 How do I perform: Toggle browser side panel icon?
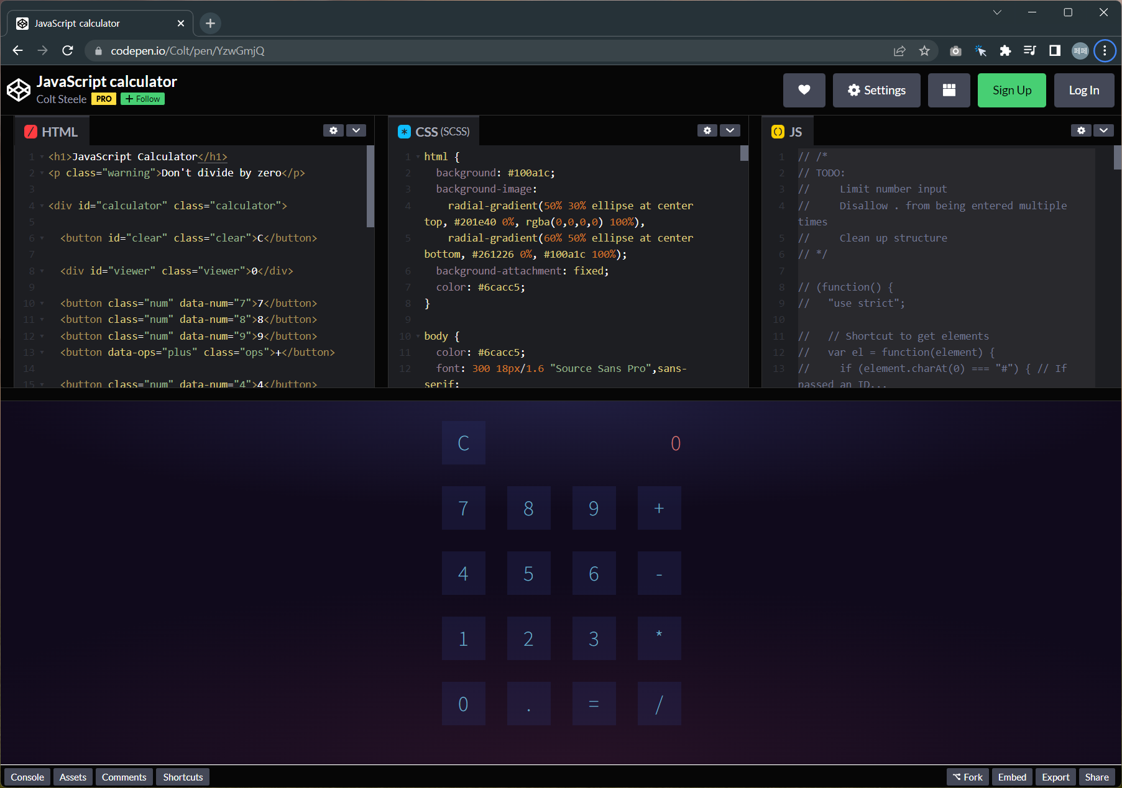[x=1055, y=51]
